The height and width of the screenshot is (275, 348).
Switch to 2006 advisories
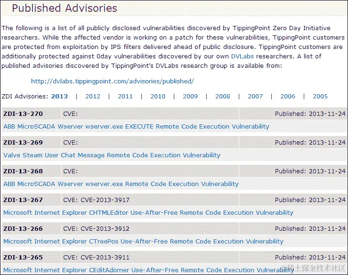(x=288, y=97)
